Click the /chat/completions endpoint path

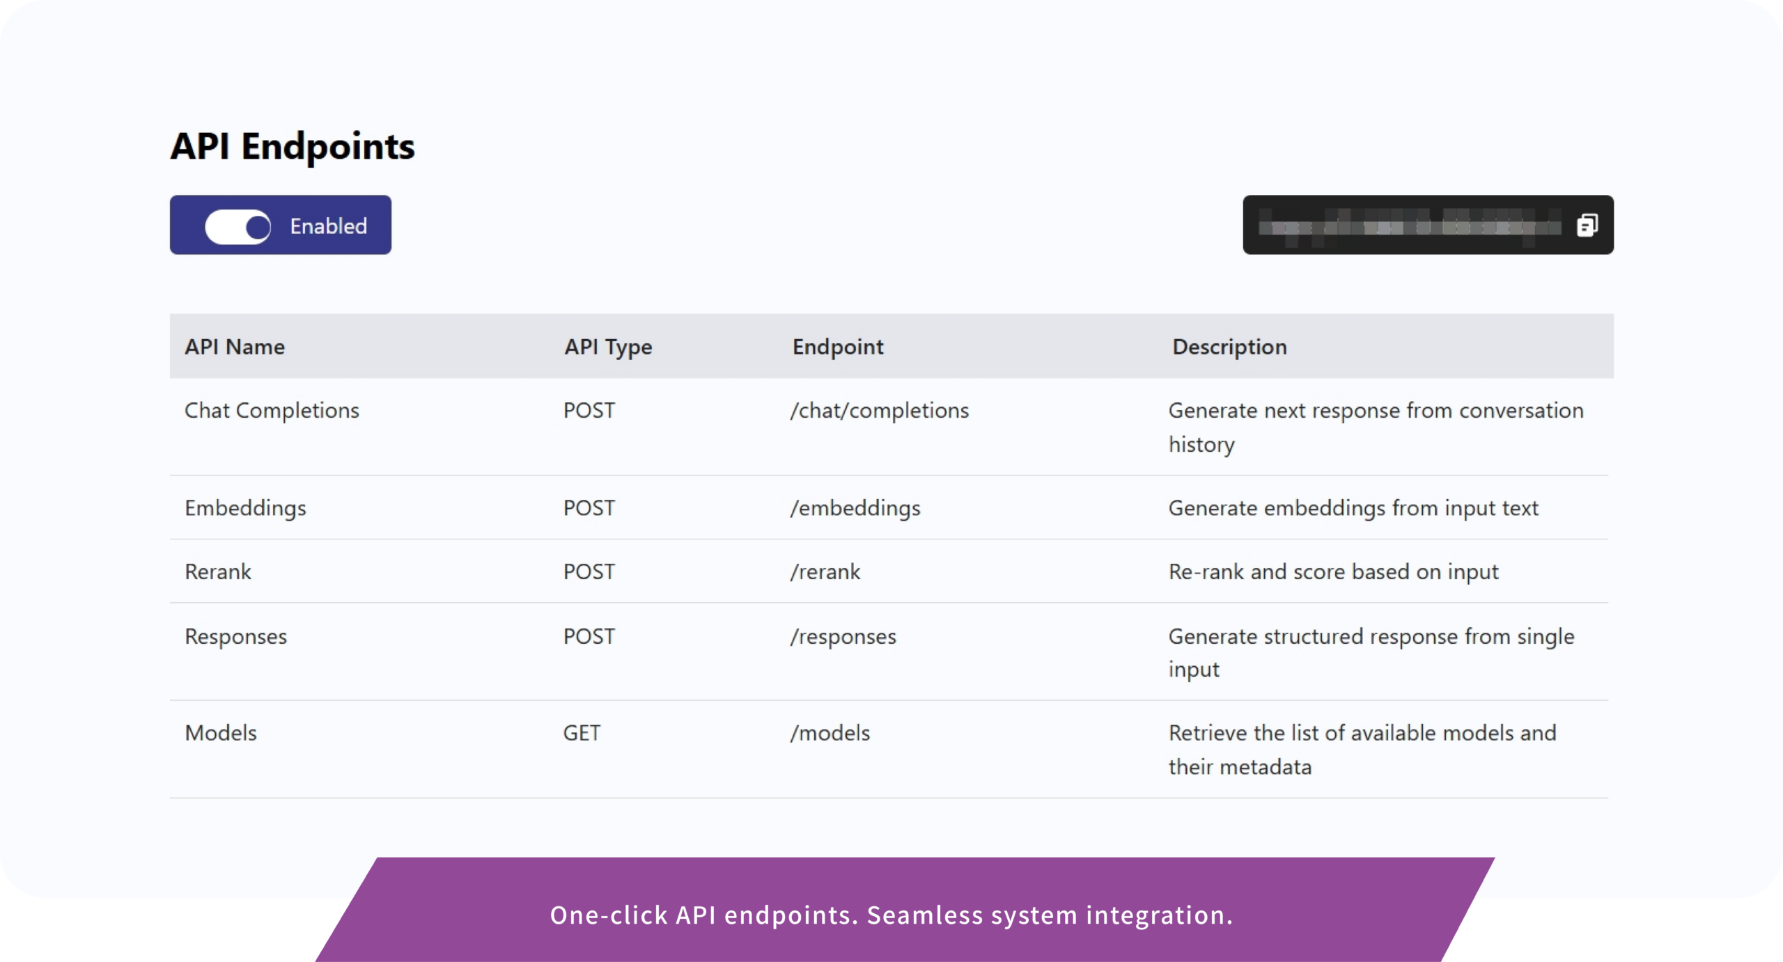(880, 411)
